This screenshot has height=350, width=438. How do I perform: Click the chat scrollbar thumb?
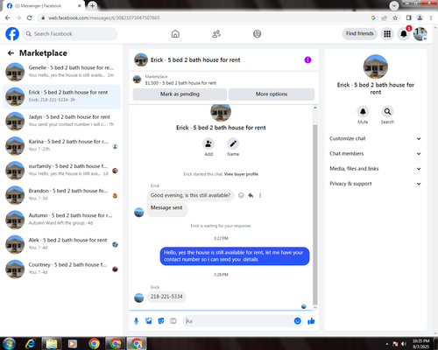(x=315, y=214)
